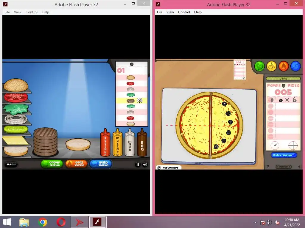Screen dimensions: 305x228
Task: Go to green order station icon
Action: pos(259,66)
